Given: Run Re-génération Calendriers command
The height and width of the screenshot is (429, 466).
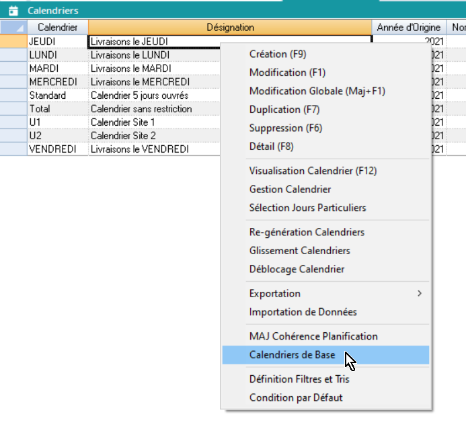Looking at the screenshot, I should click(x=307, y=233).
